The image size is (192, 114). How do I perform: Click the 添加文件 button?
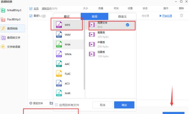click(x=36, y=103)
